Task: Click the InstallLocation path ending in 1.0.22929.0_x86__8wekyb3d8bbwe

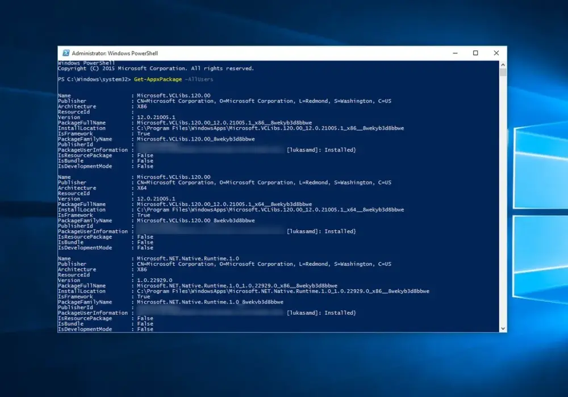Action: tap(283, 291)
